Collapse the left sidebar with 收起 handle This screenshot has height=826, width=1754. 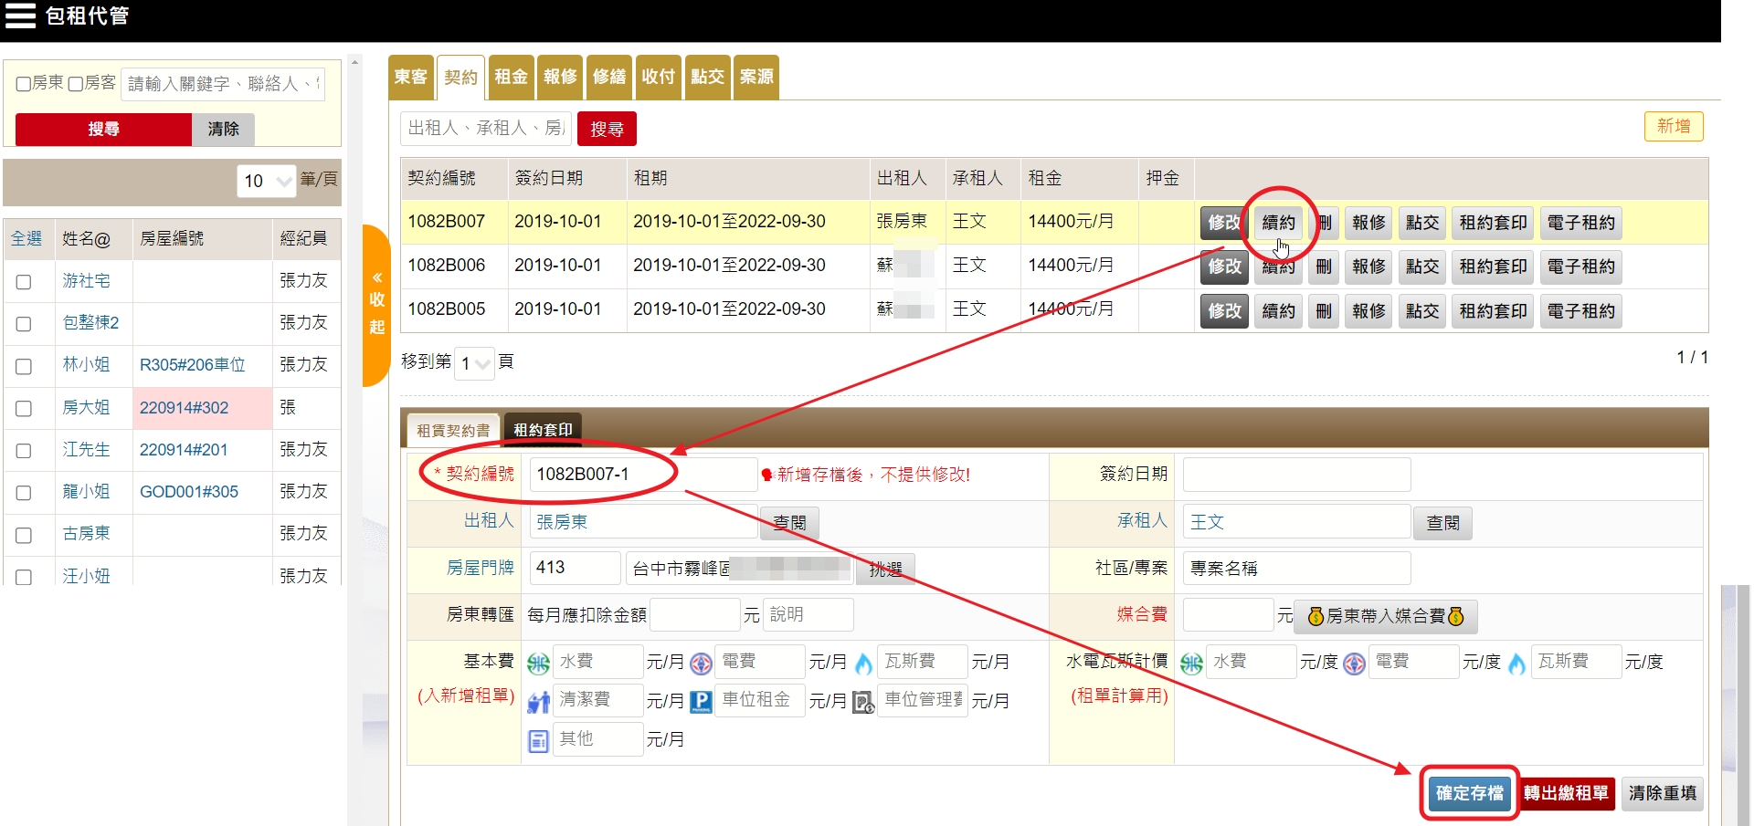pos(376,304)
